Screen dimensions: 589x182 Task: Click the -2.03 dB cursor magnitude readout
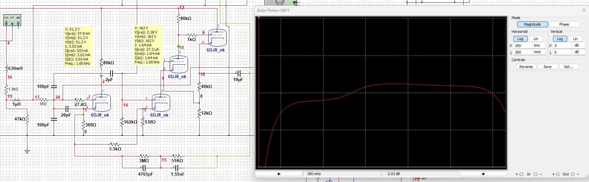[x=420, y=174]
